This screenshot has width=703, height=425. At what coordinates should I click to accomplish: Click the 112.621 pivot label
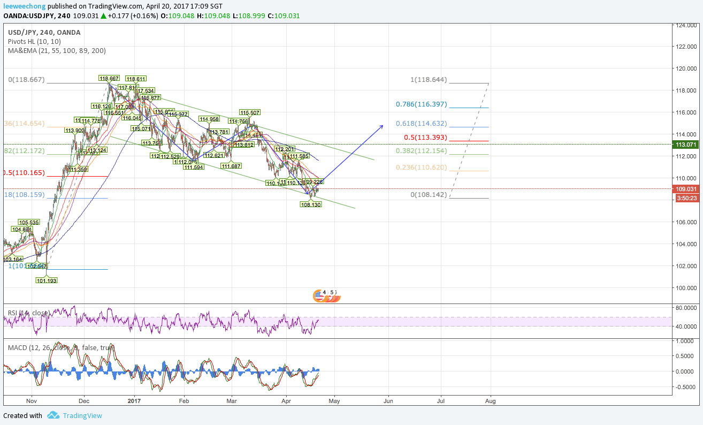(215, 155)
